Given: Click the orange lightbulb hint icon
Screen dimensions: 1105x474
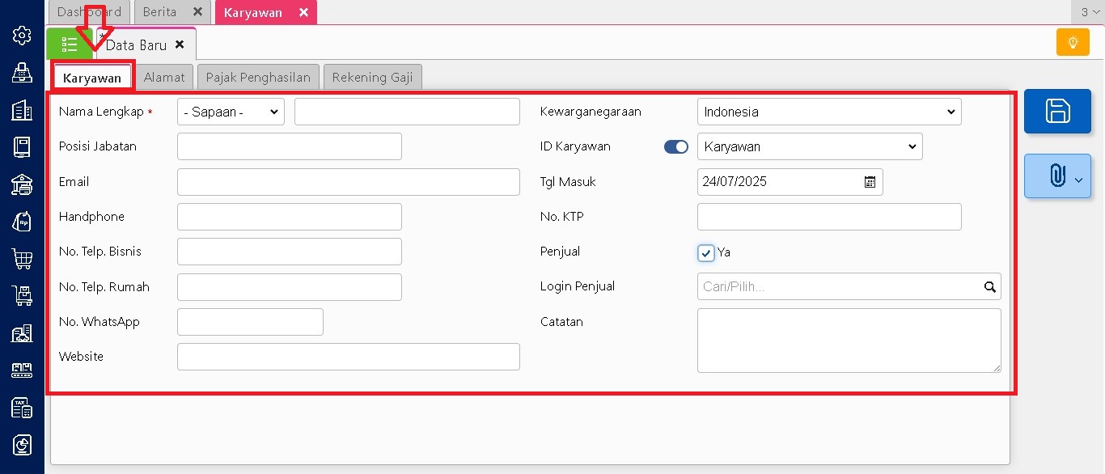Looking at the screenshot, I should 1073,42.
